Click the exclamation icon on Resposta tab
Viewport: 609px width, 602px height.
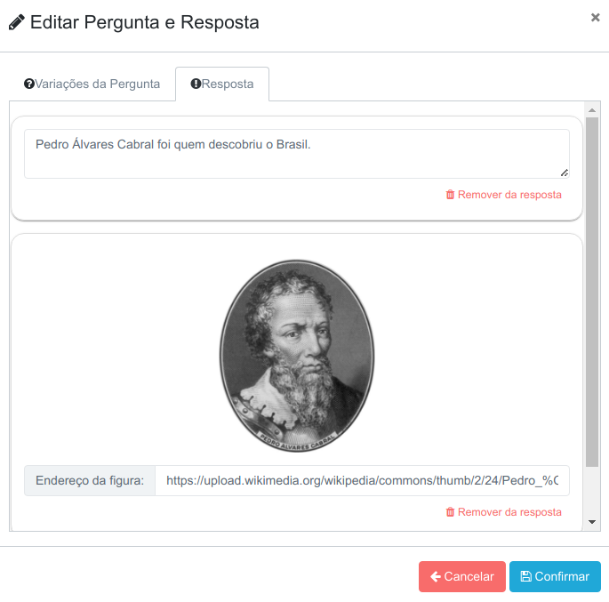pos(196,84)
